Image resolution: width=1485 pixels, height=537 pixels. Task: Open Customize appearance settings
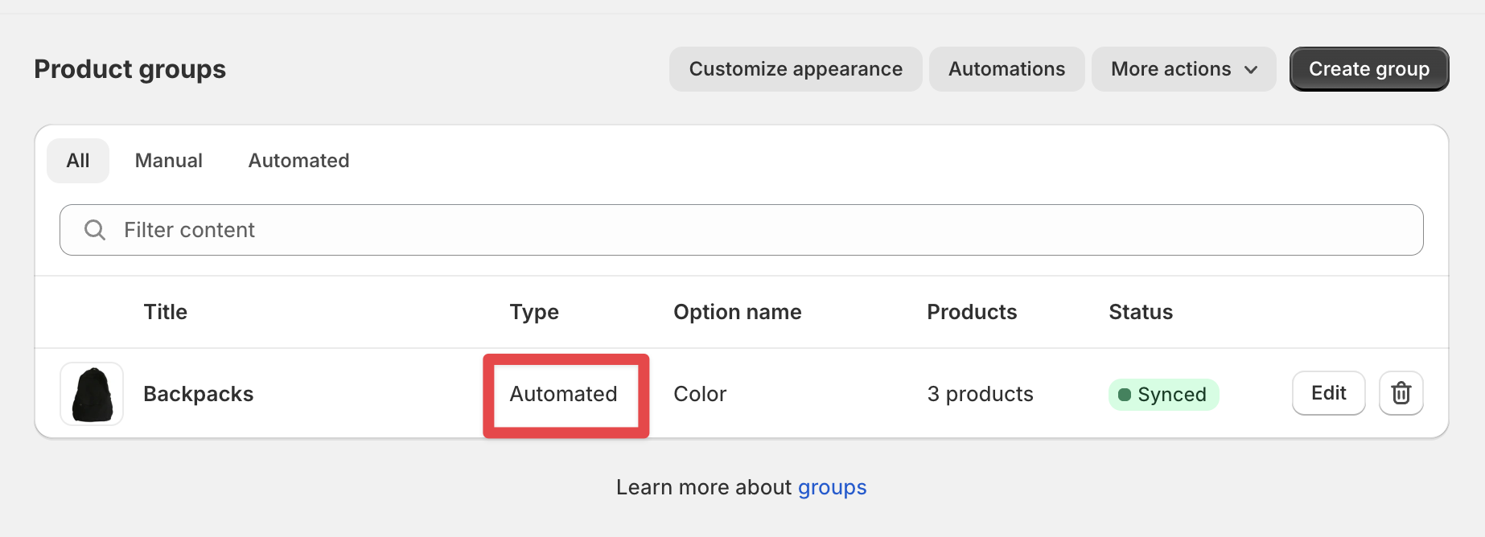coord(796,69)
